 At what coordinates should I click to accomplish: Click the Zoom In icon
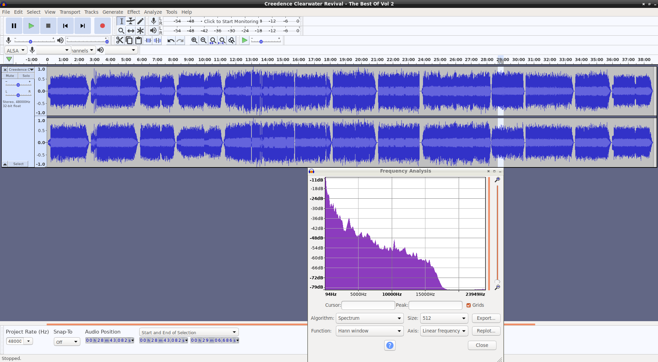(x=194, y=40)
